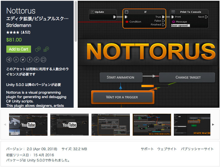Open the パブリッシャーサイト link
Viewport: 220px width, 167px height.
(197, 149)
